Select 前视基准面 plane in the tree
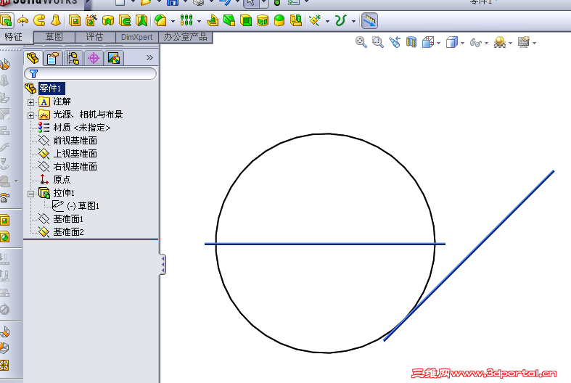571x383 pixels. pyautogui.click(x=75, y=141)
